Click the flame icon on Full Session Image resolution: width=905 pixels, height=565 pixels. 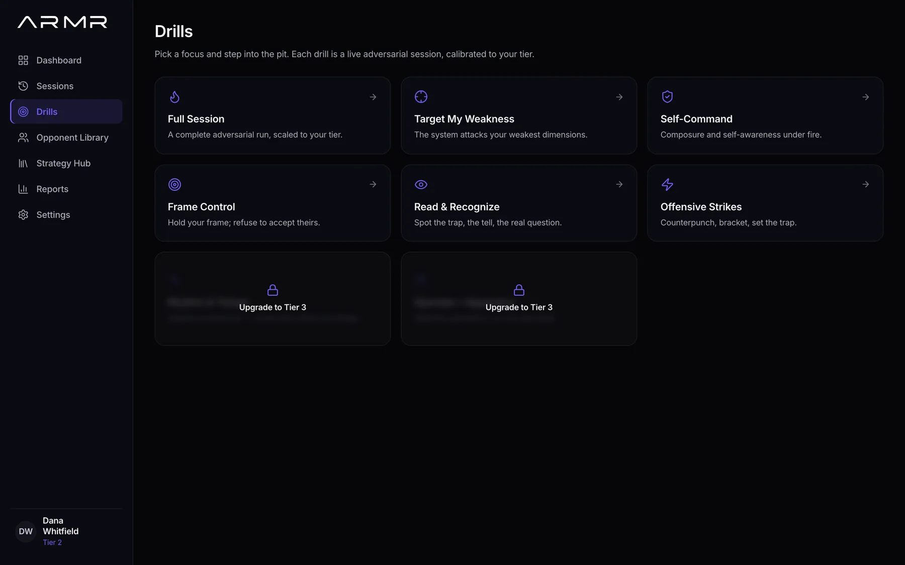pos(174,96)
